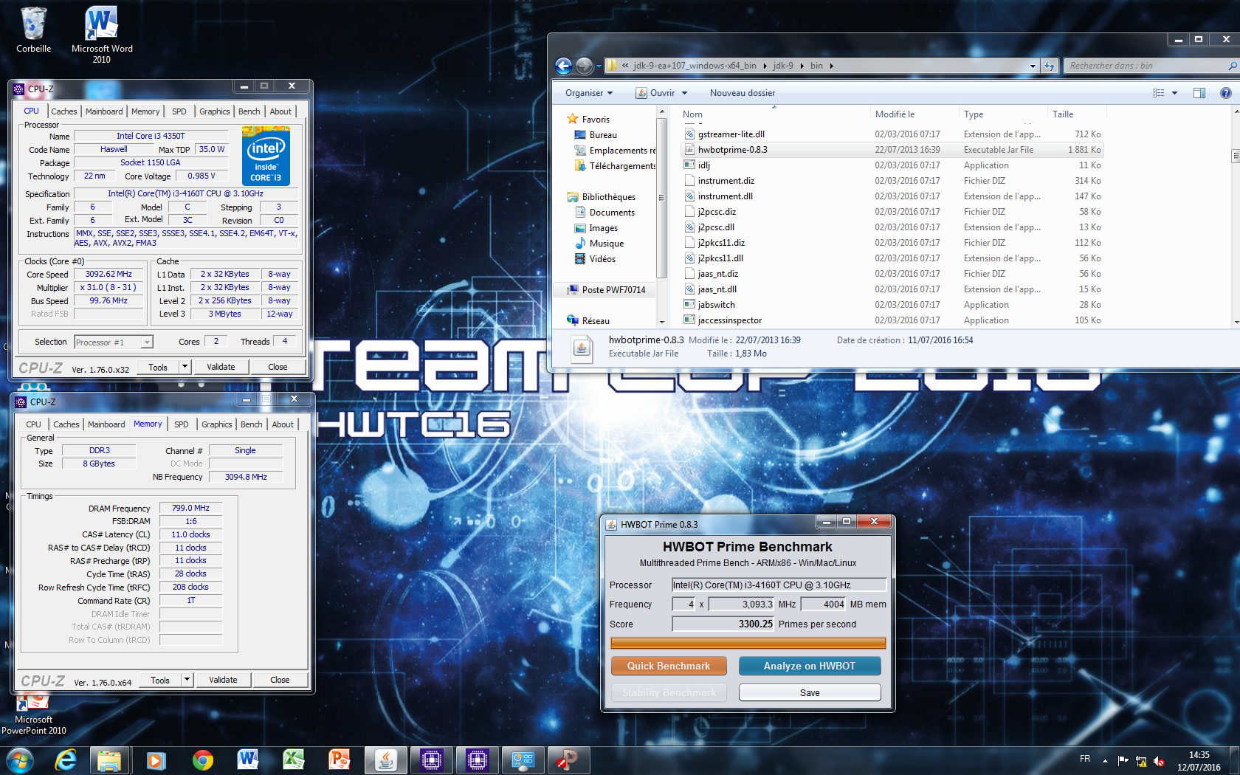This screenshot has height=775, width=1240.
Task: Click the volume icon in system tray
Action: coord(1159,760)
